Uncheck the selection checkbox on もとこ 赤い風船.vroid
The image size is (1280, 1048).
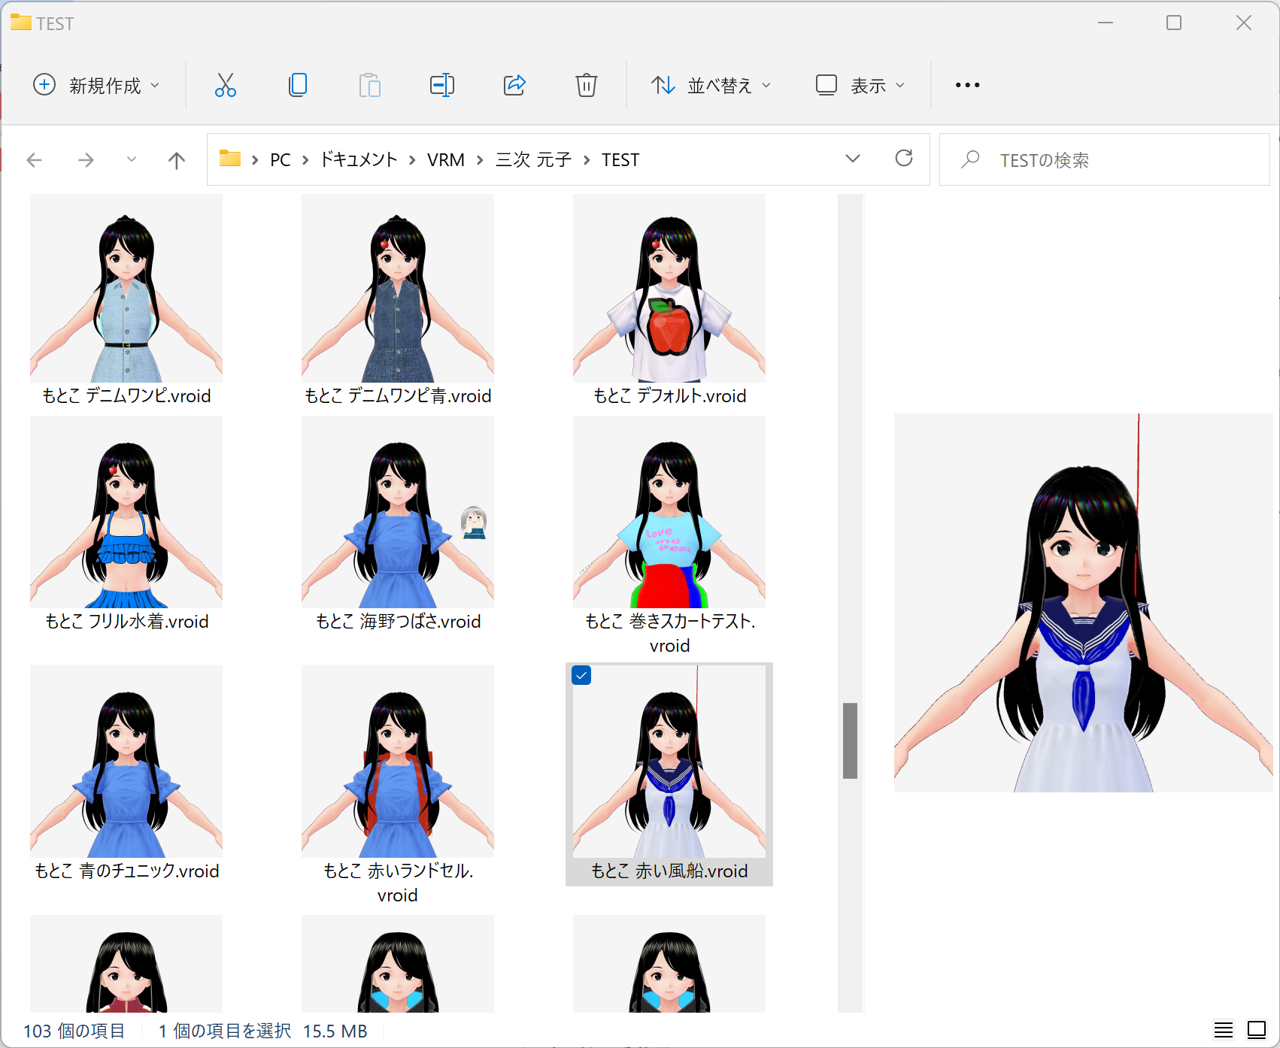581,676
